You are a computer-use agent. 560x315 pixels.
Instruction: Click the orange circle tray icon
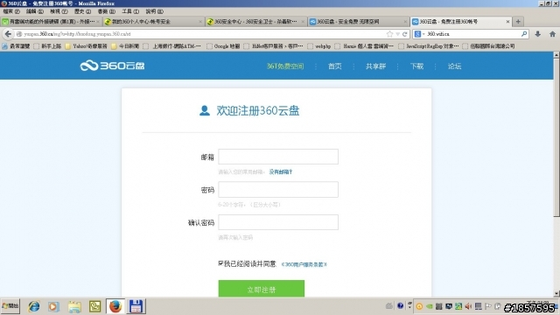tap(419, 306)
